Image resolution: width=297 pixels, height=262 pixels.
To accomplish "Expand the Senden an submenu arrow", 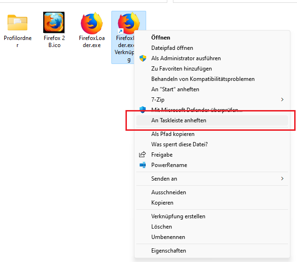I will pos(282,179).
